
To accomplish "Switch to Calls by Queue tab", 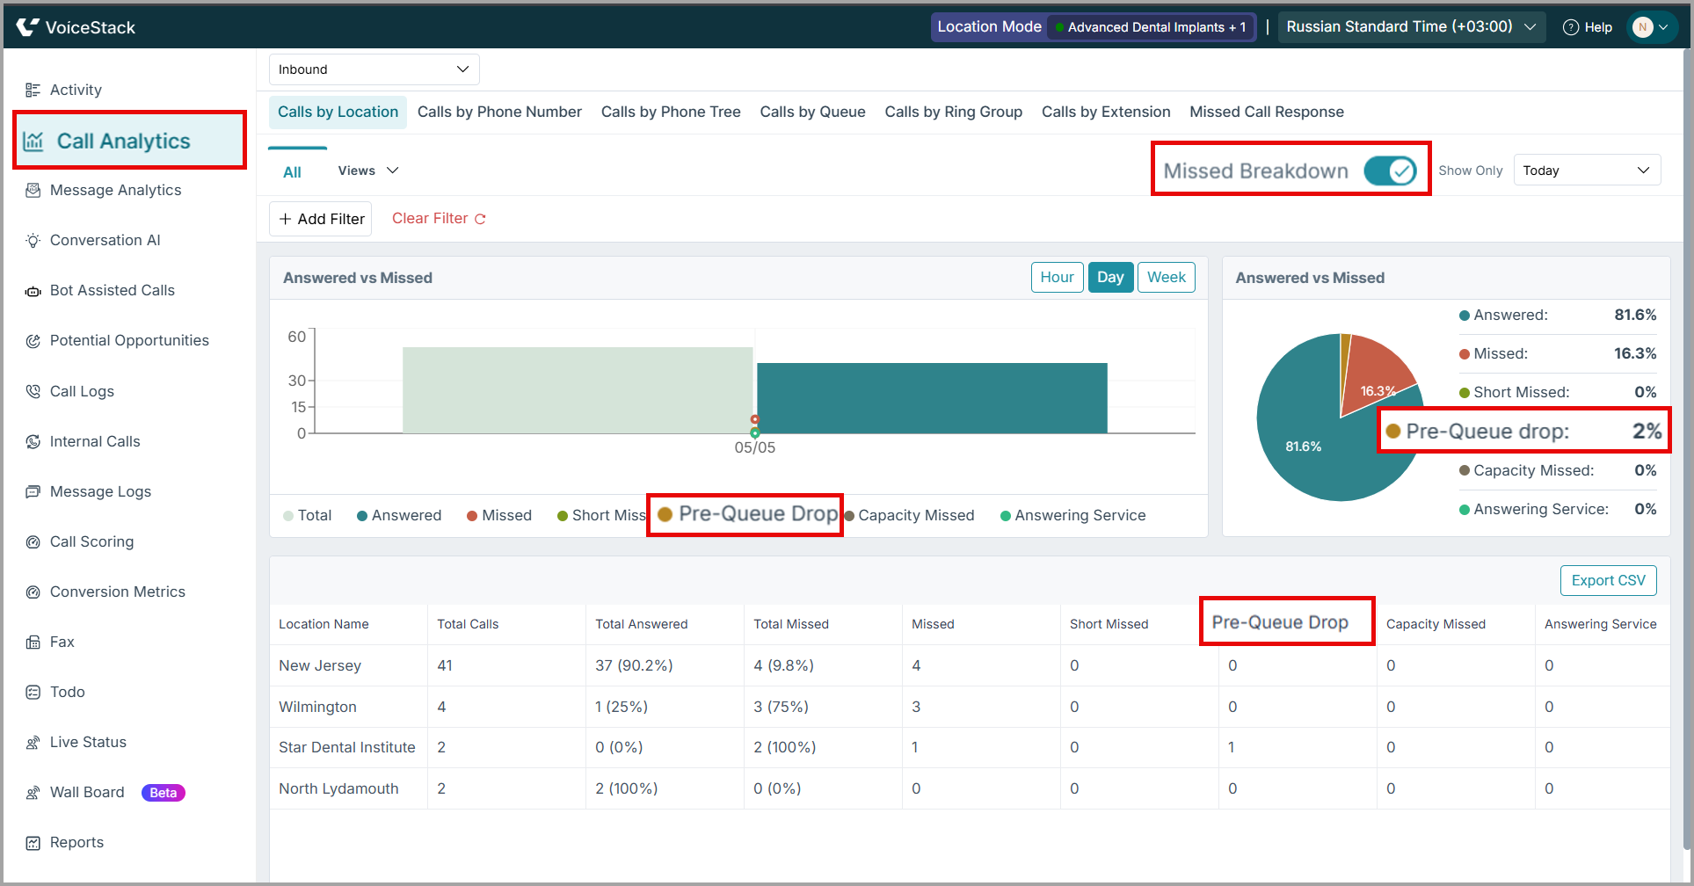I will 812,112.
